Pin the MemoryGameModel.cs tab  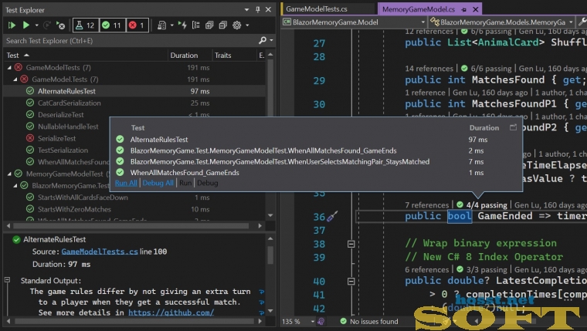tap(464, 9)
